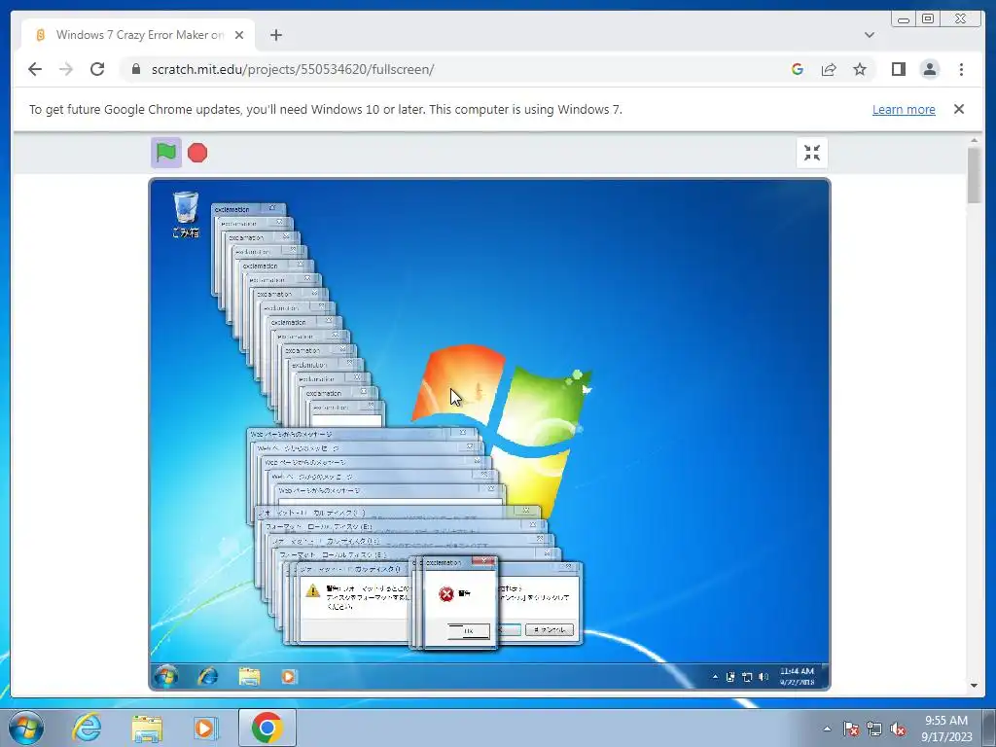This screenshot has height=747, width=996.
Task: Open the network status tray icon
Action: tap(874, 729)
